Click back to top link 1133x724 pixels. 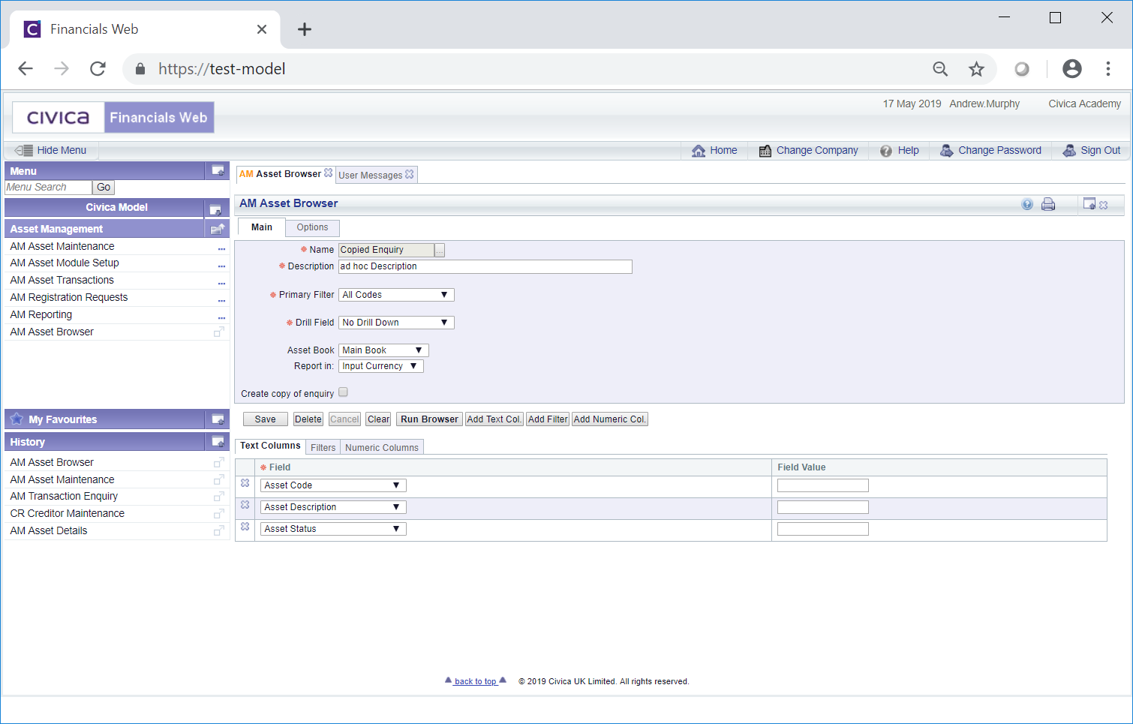(476, 681)
